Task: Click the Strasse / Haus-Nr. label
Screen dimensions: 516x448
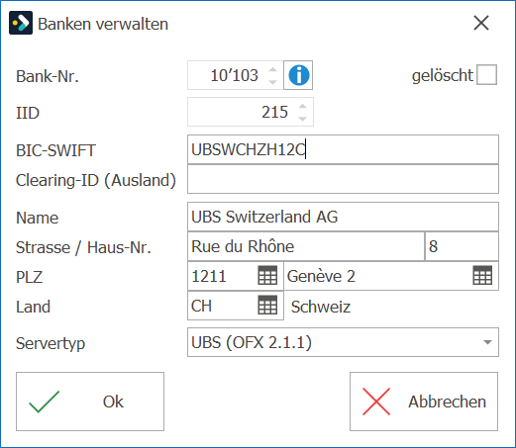Action: click(x=83, y=247)
